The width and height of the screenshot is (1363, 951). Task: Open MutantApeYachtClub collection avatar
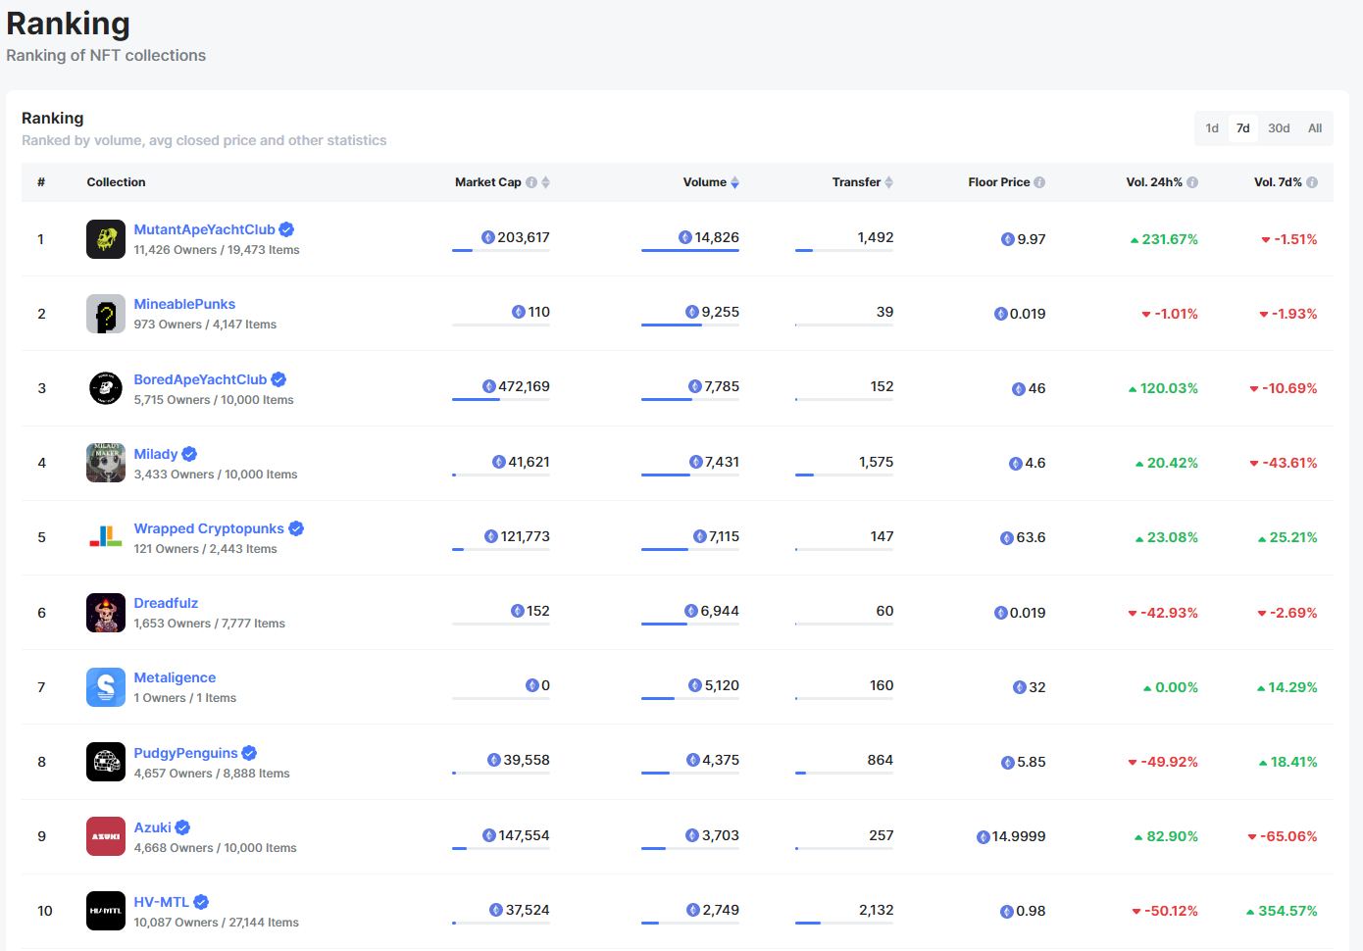[106, 239]
